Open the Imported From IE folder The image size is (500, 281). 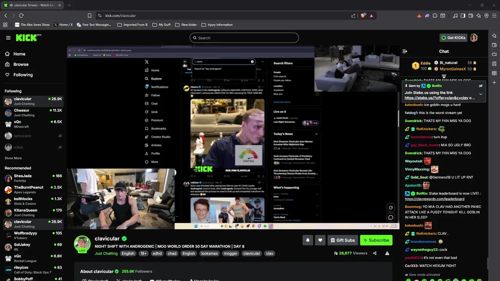132,25
